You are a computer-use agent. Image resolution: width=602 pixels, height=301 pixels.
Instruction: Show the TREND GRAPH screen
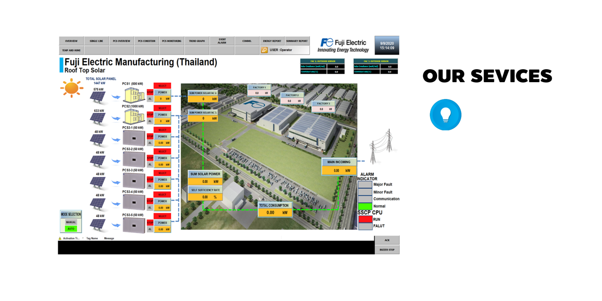[197, 41]
